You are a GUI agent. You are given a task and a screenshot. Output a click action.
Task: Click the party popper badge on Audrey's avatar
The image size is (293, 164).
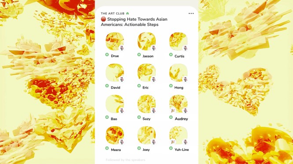pos(173,111)
